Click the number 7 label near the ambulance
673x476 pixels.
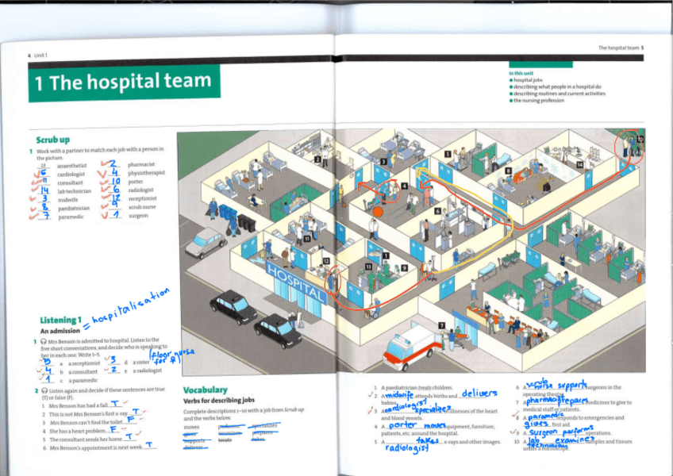441,326
